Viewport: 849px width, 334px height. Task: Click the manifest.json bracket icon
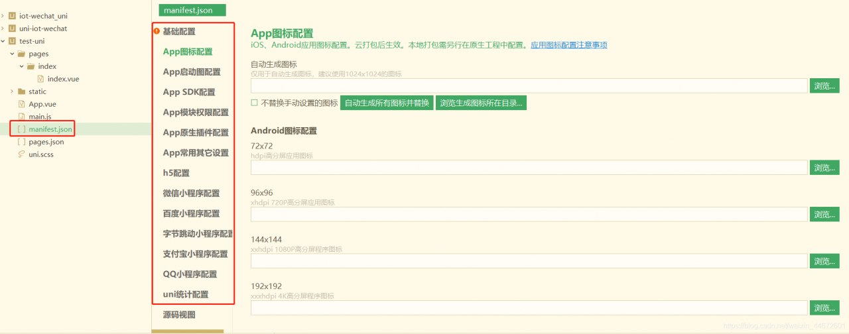(22, 129)
